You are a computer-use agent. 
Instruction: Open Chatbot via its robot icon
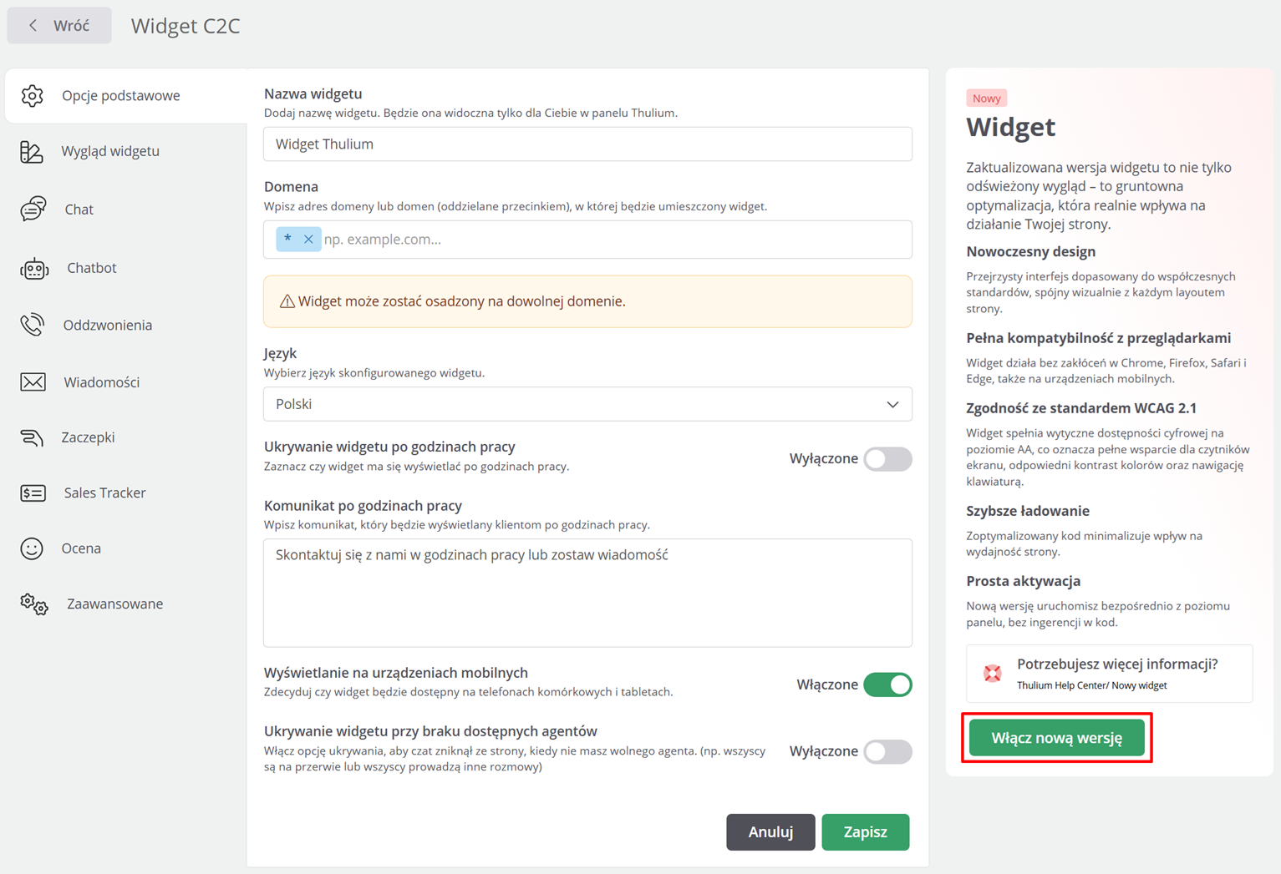pos(34,268)
